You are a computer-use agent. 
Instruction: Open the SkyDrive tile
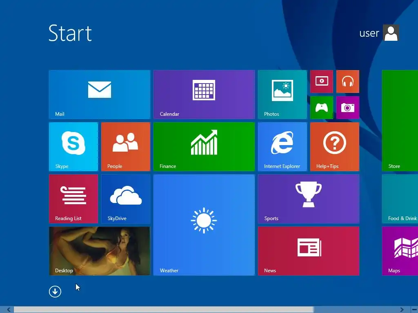pyautogui.click(x=126, y=199)
